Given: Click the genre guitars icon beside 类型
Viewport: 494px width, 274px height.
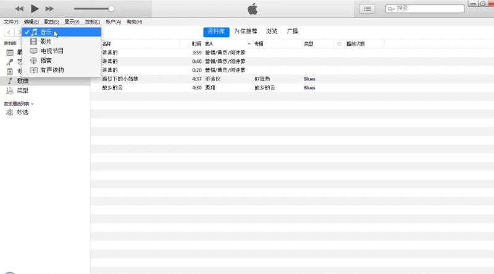Looking at the screenshot, I should (x=10, y=90).
